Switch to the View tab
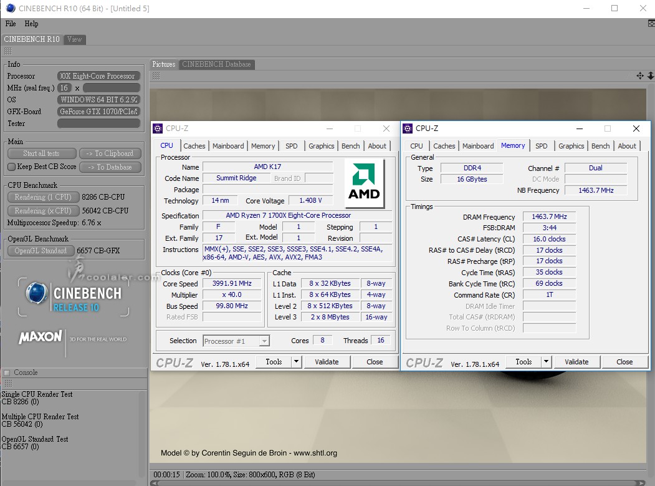655x486 pixels. (x=74, y=39)
